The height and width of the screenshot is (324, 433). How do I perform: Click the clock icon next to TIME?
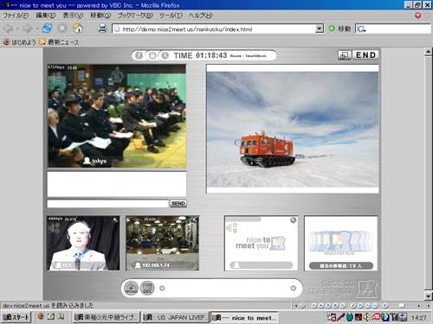pos(165,55)
